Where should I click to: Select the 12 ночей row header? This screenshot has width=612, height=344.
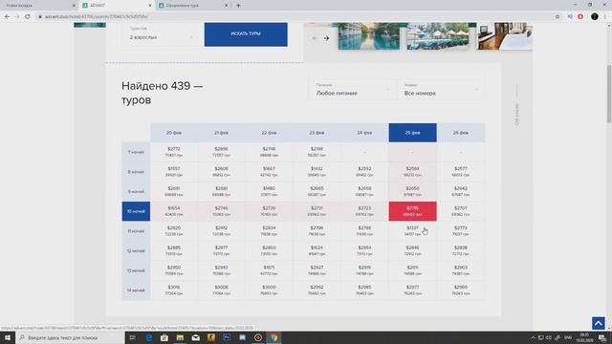coord(136,250)
